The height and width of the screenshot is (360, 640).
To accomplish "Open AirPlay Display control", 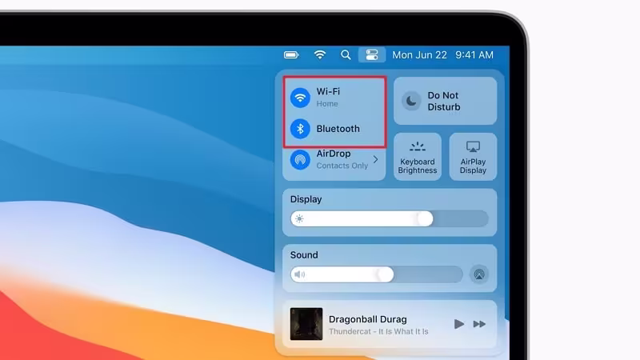I will 473,157.
